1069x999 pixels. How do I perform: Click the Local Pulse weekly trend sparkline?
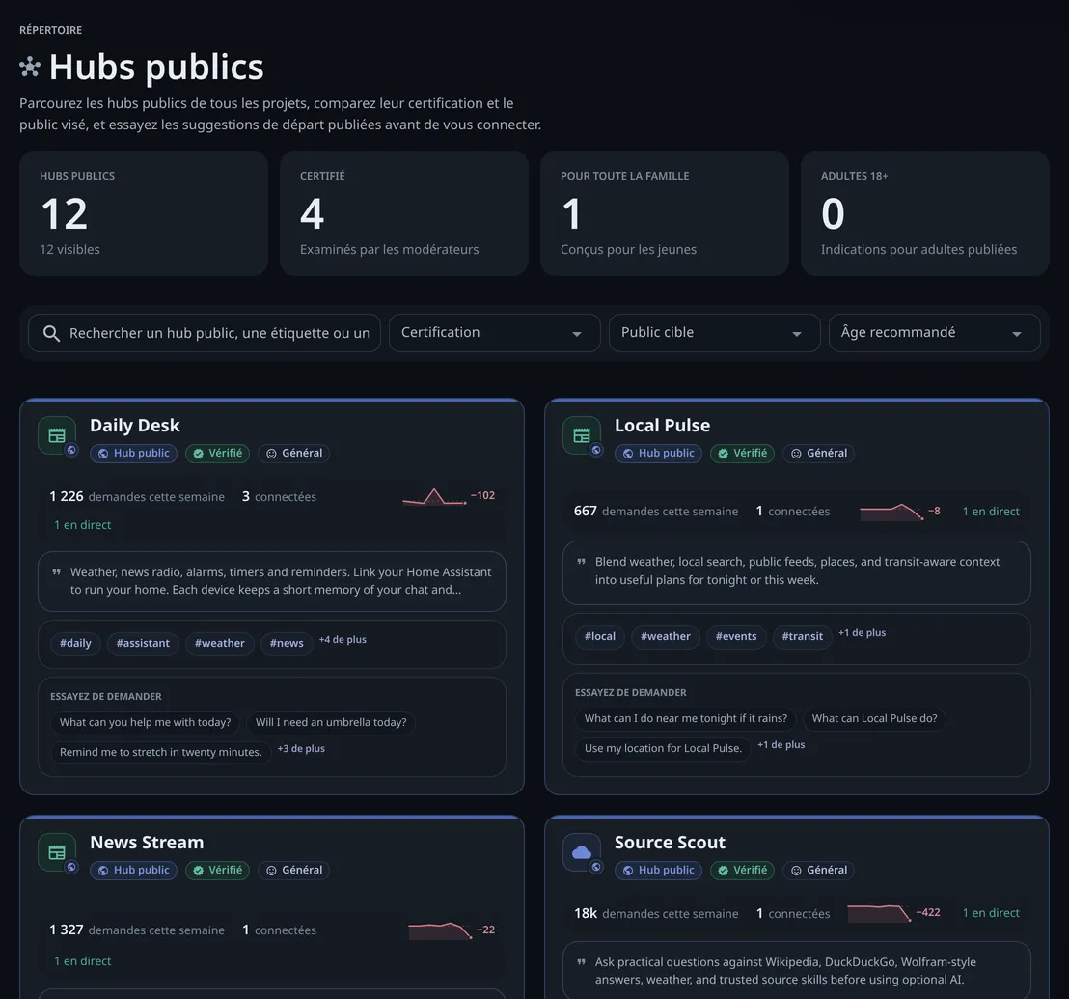(x=891, y=512)
